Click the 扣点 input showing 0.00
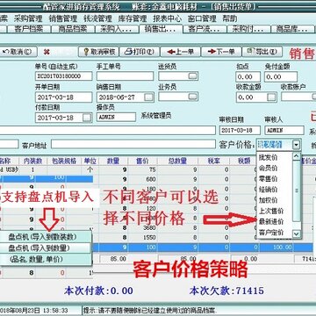The height and width of the screenshot is (316, 316). click(248, 77)
